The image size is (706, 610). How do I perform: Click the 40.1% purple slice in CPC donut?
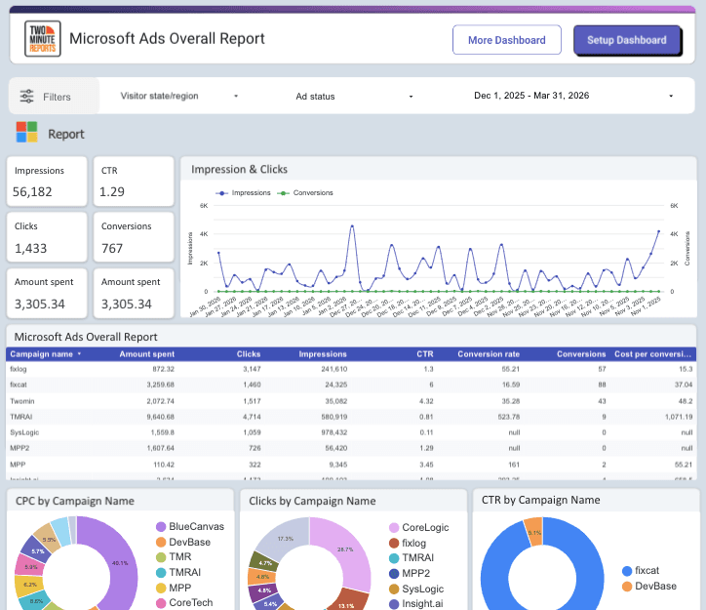121,563
